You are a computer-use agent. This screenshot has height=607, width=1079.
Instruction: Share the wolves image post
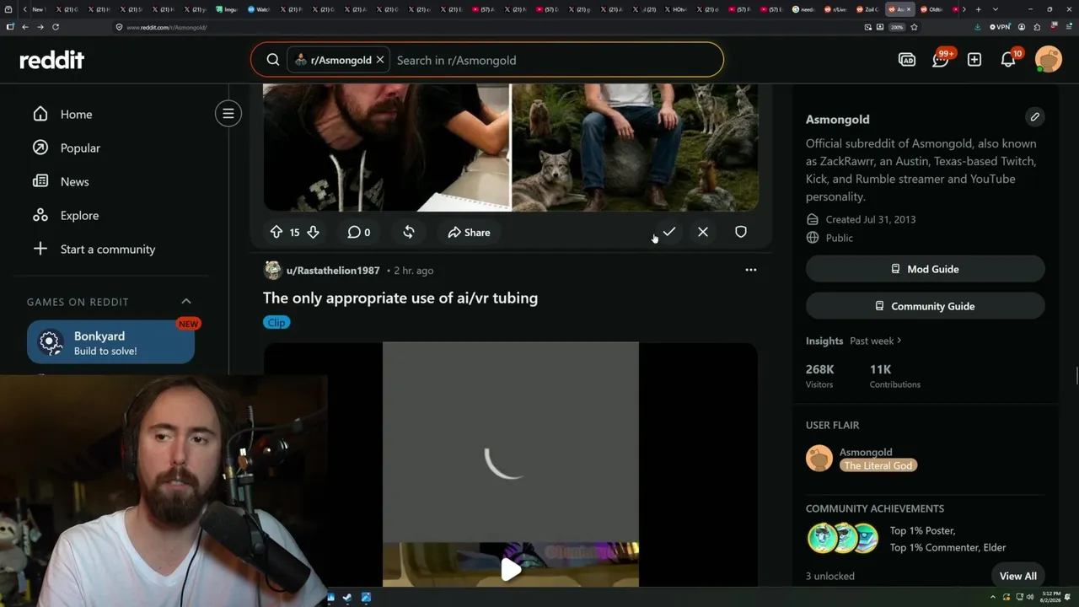click(x=469, y=232)
